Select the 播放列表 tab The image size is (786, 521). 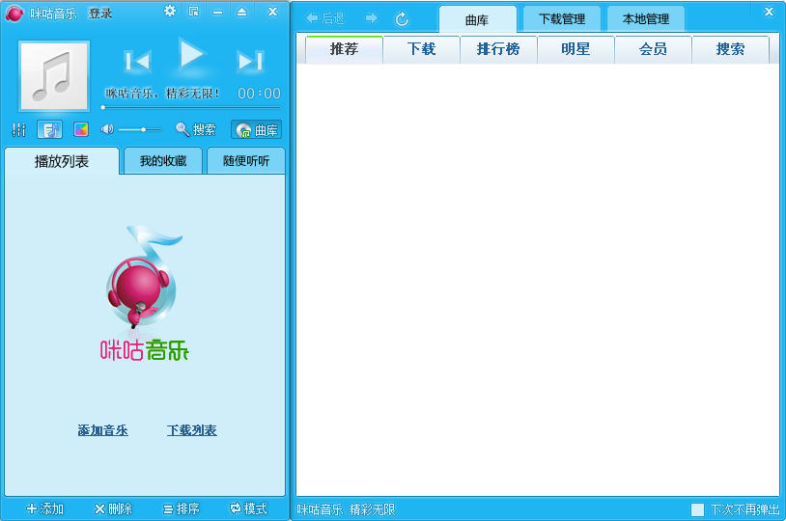[62, 161]
